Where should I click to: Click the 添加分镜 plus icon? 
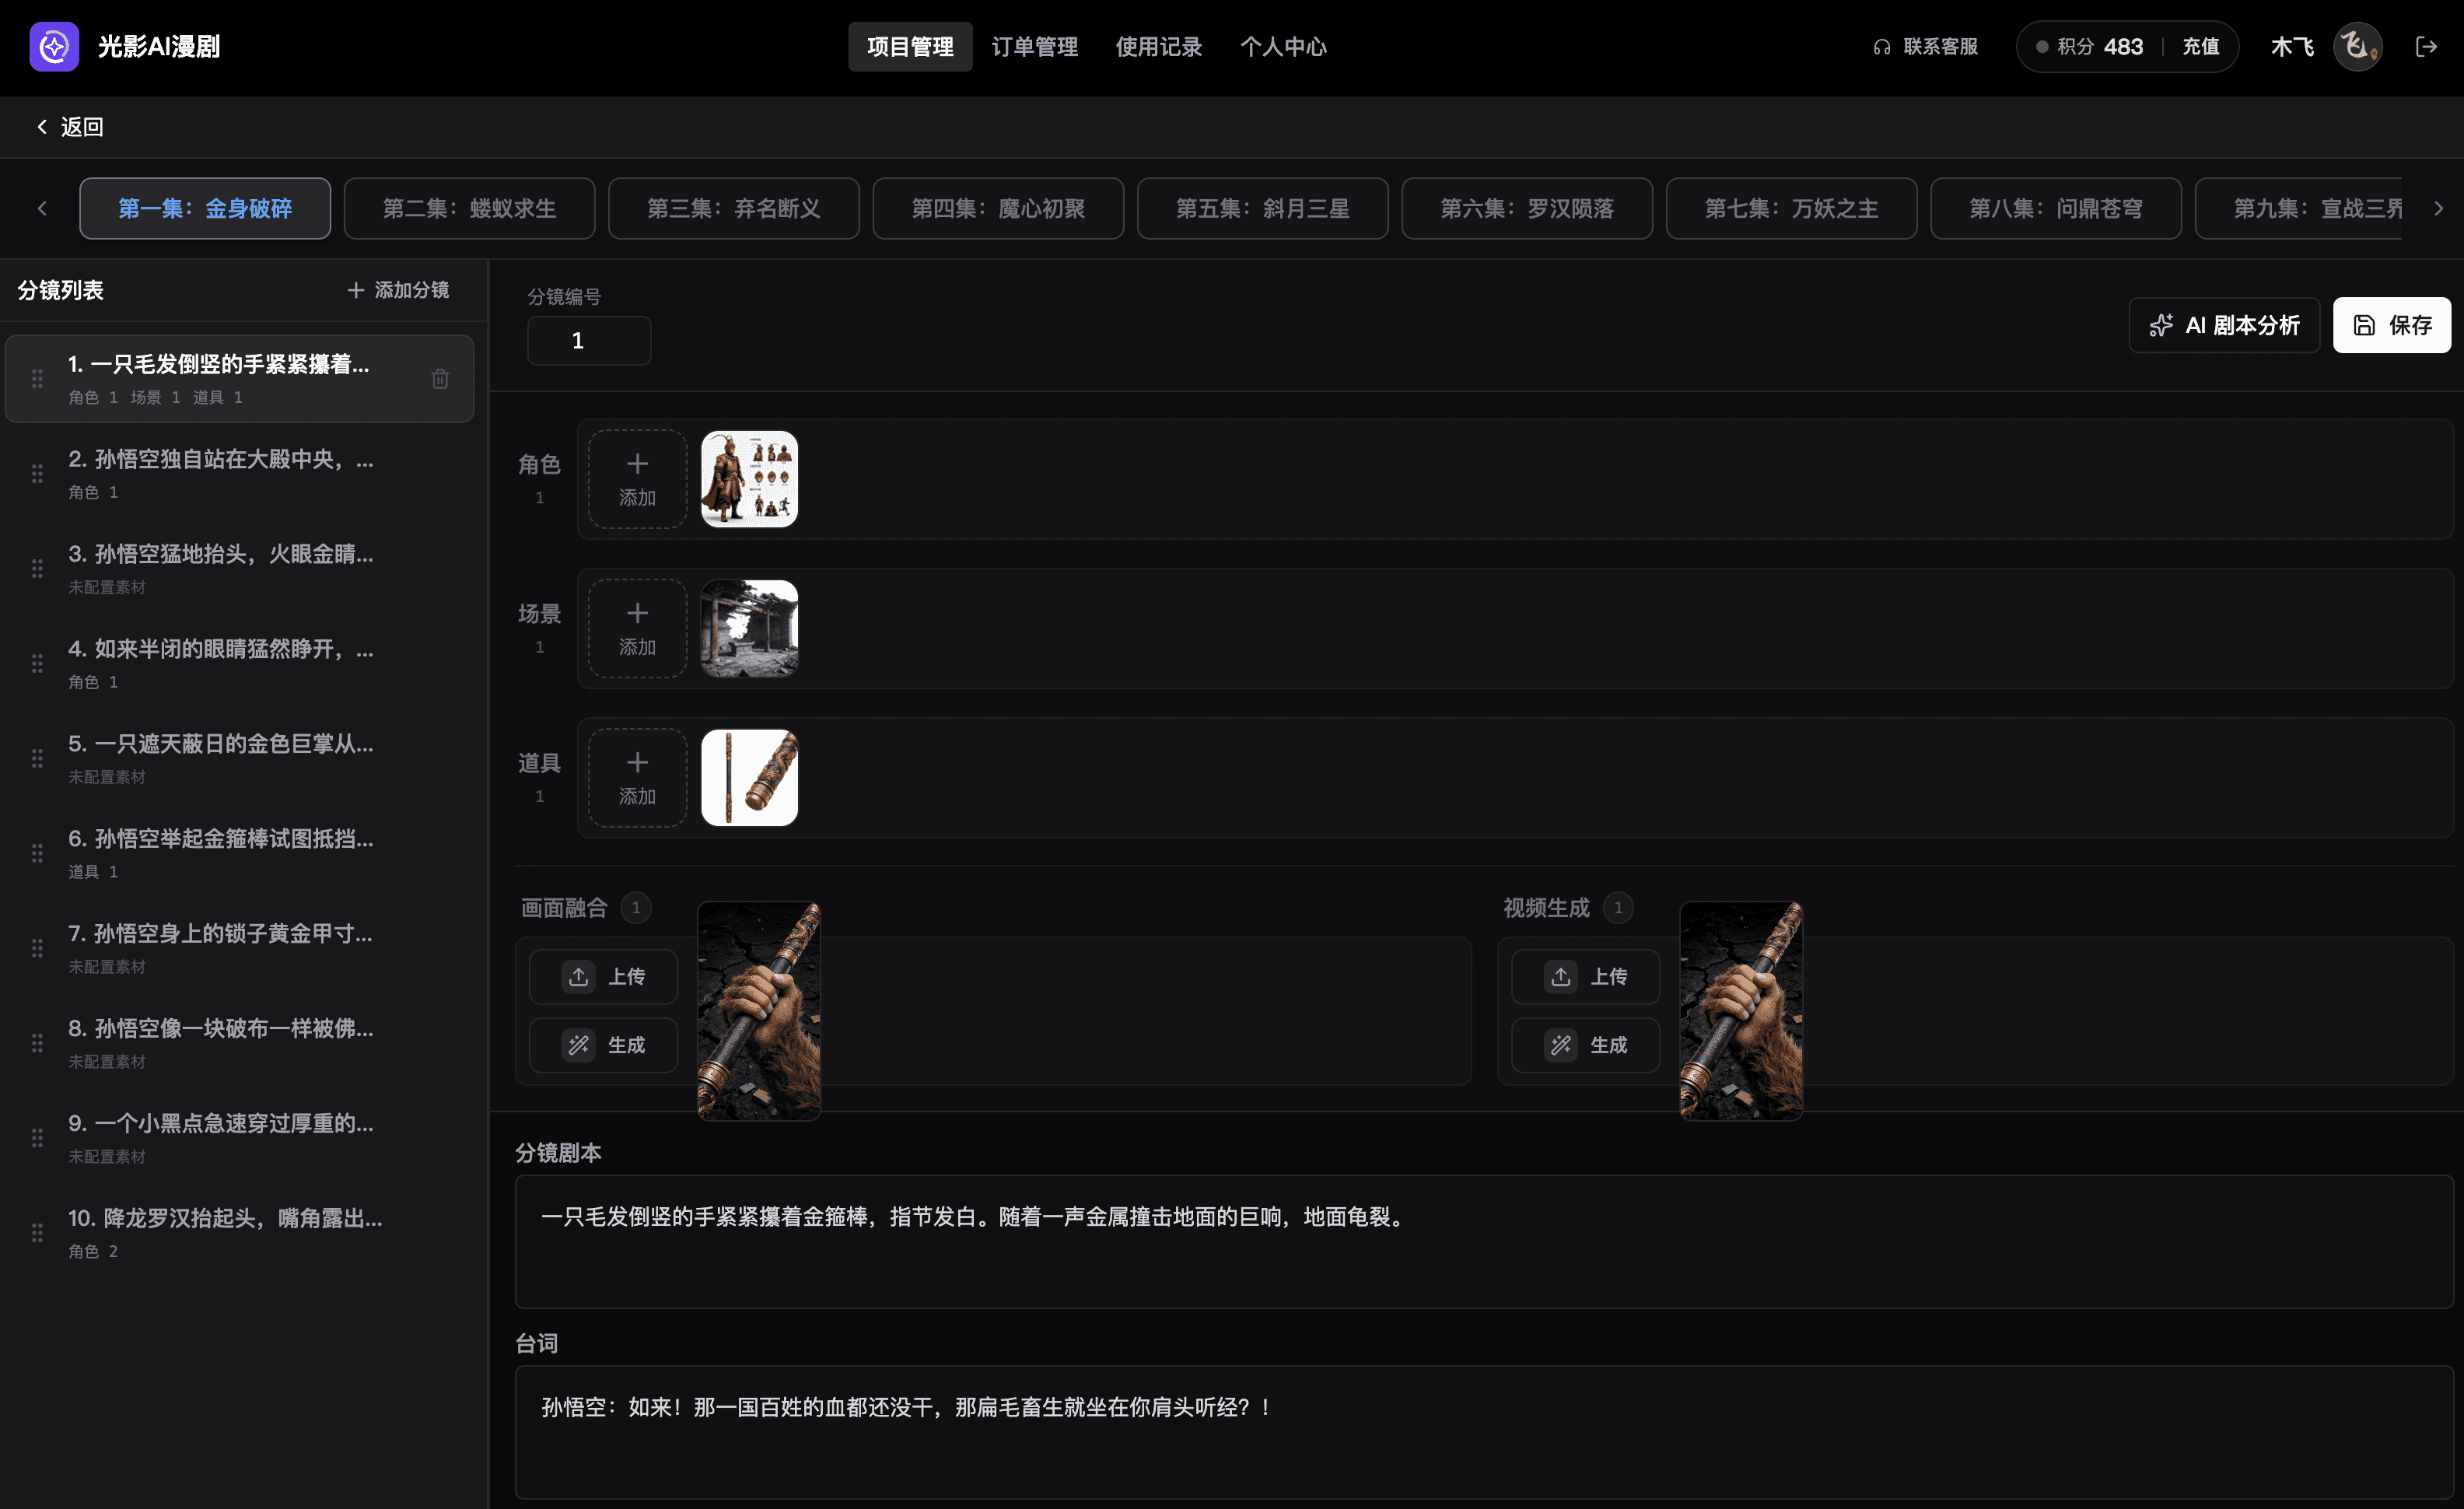(x=356, y=290)
